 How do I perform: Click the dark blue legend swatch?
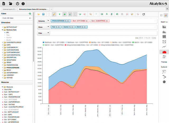click(x=43, y=42)
